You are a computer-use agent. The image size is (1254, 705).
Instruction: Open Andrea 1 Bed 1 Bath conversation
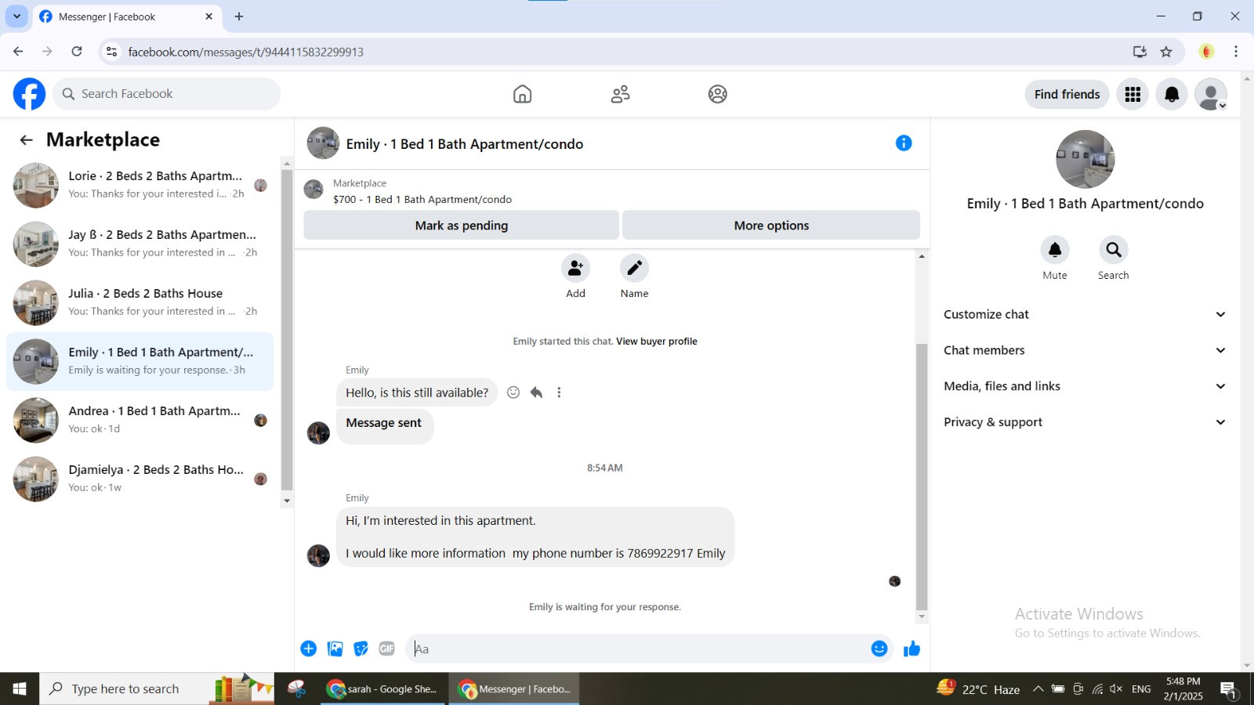point(140,420)
